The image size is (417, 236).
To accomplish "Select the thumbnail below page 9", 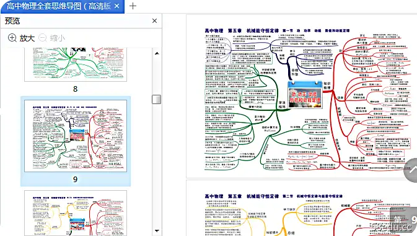I will 76,213.
